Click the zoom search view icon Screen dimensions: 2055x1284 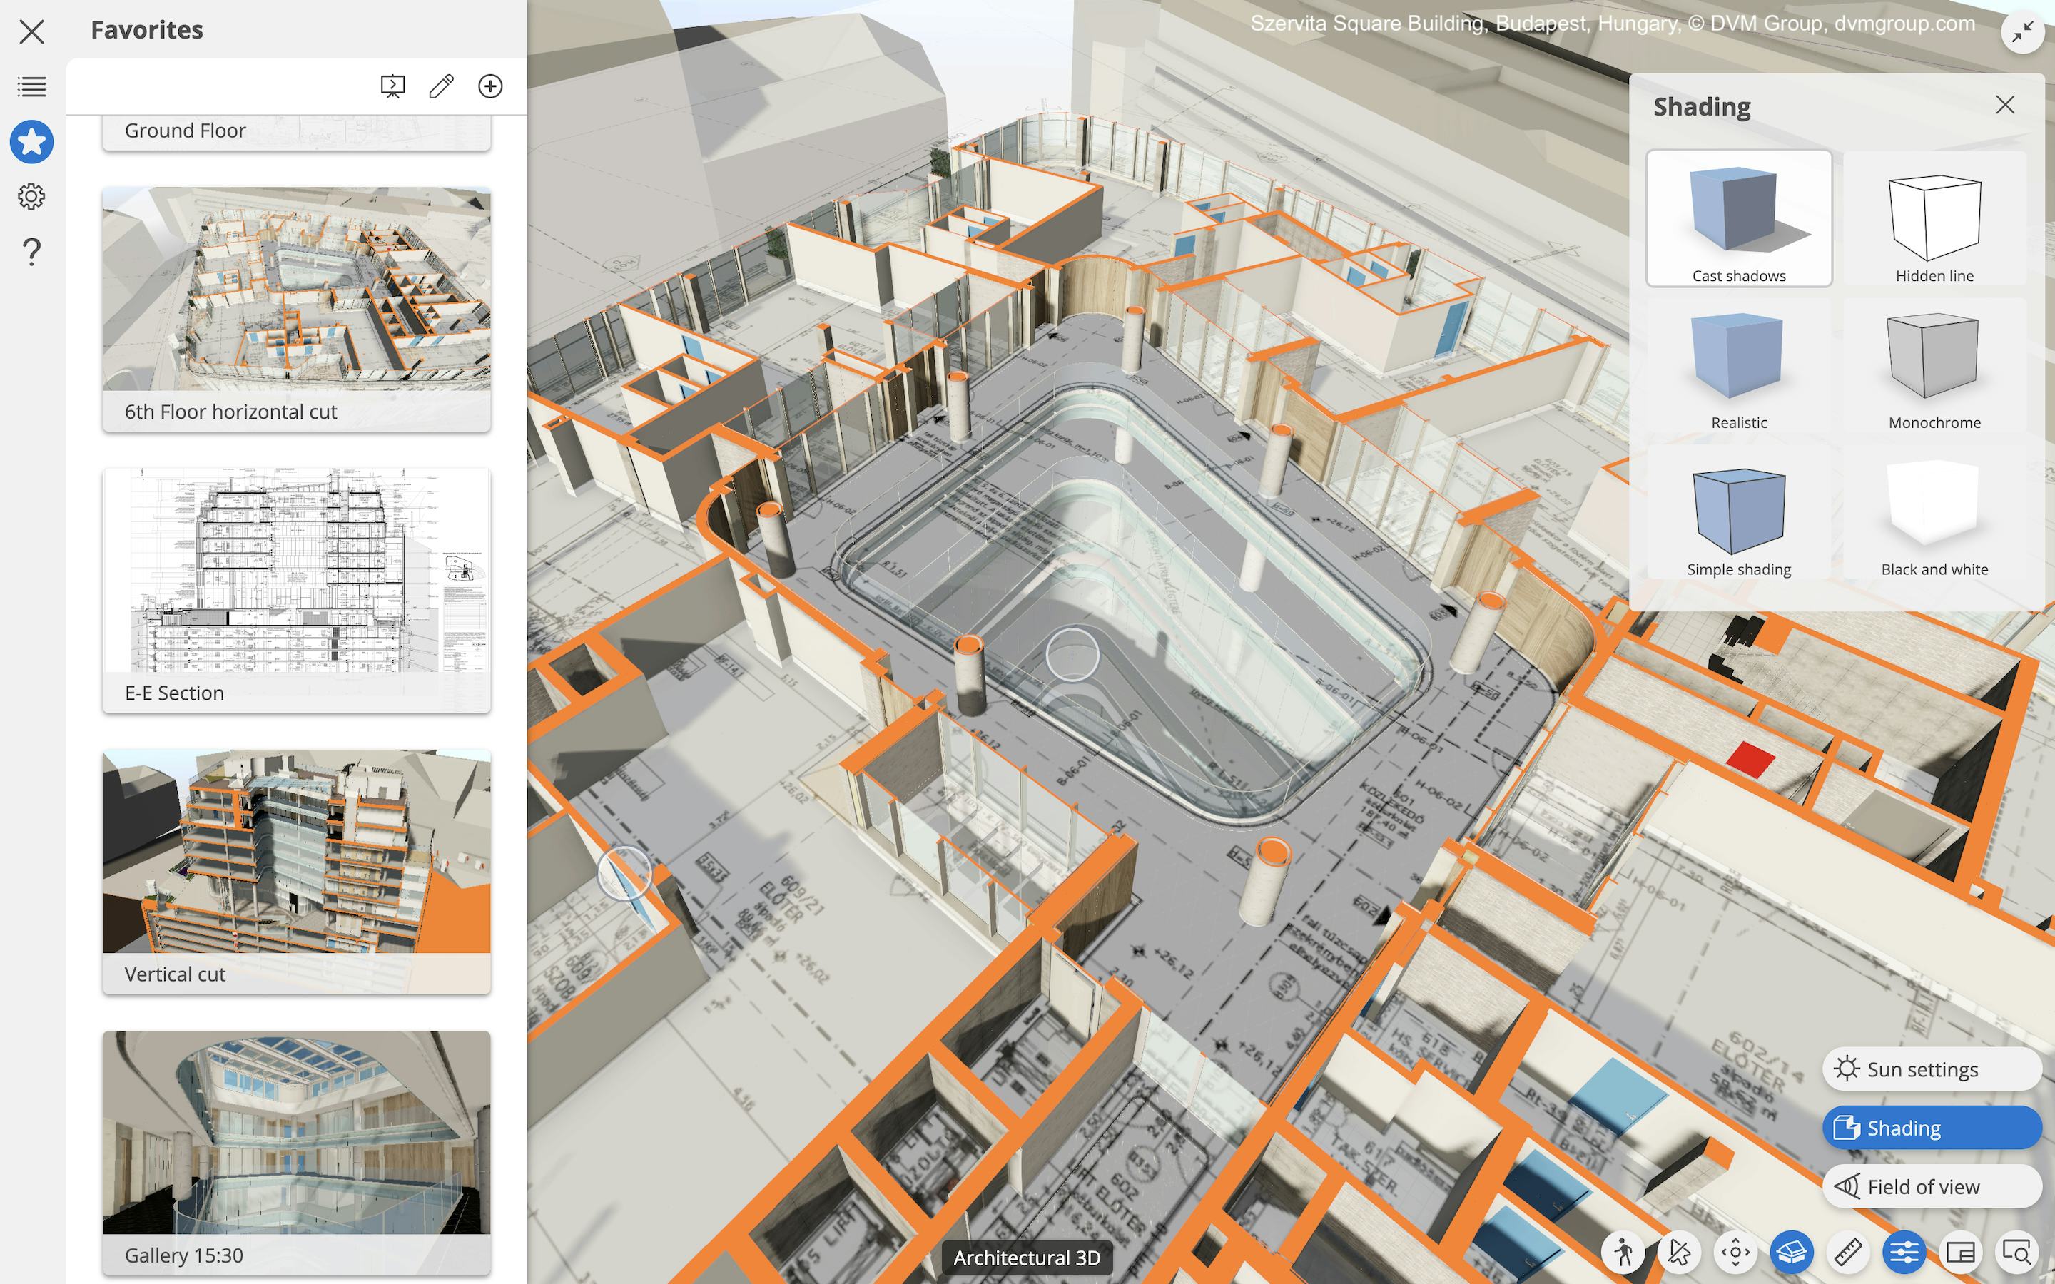click(2016, 1252)
